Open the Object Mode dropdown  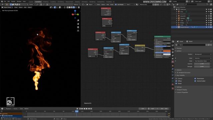tap(7, 7)
